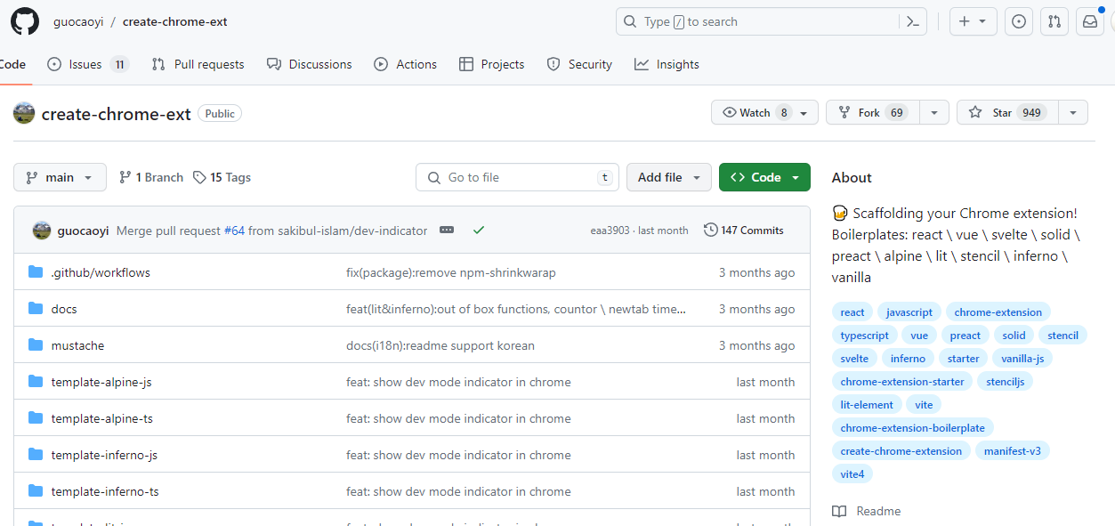Click the book icon next to Readme

839,511
